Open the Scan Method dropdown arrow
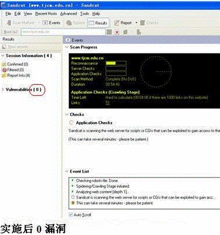This screenshot has height=235, width=220. pos(39,23)
